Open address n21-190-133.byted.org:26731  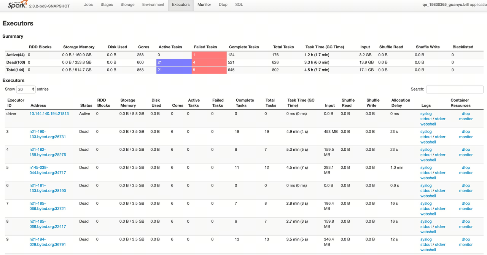(48, 134)
